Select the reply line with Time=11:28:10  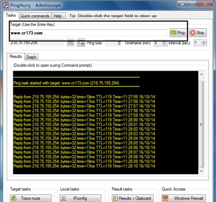point(84,166)
